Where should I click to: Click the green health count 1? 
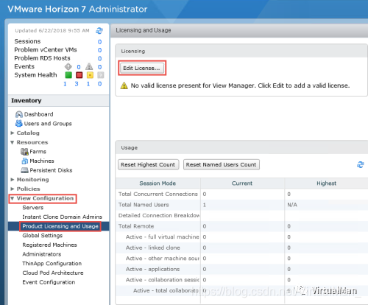[65, 84]
